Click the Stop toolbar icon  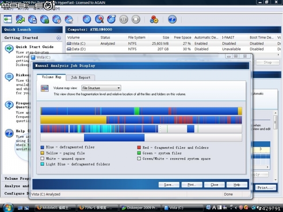[x=136, y=19]
